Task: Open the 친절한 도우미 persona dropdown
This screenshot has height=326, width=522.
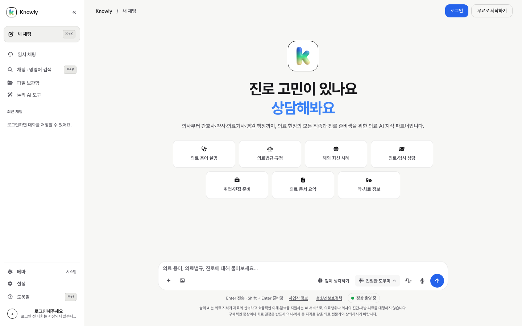Action: click(377, 281)
